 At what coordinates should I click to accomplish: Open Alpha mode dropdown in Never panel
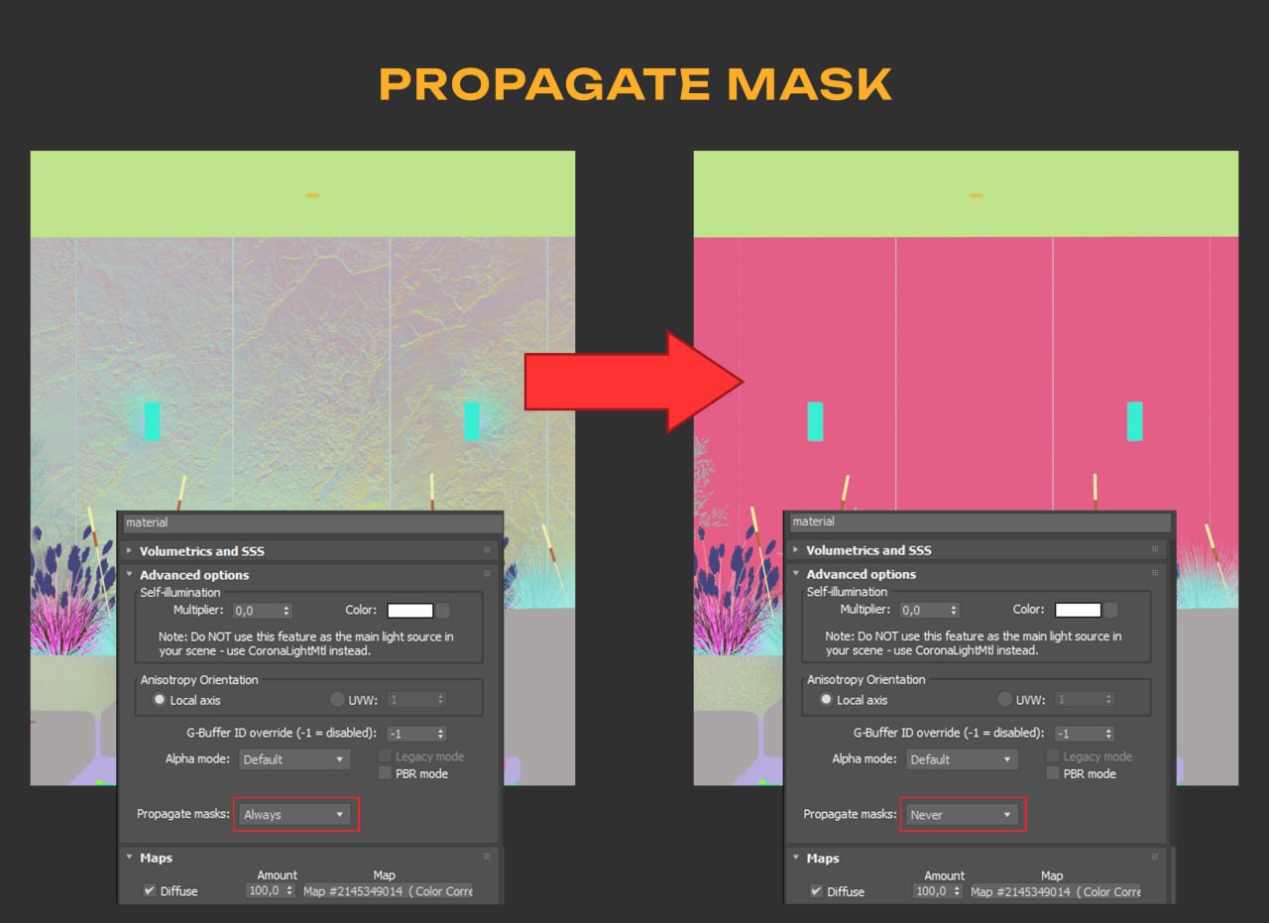(961, 759)
